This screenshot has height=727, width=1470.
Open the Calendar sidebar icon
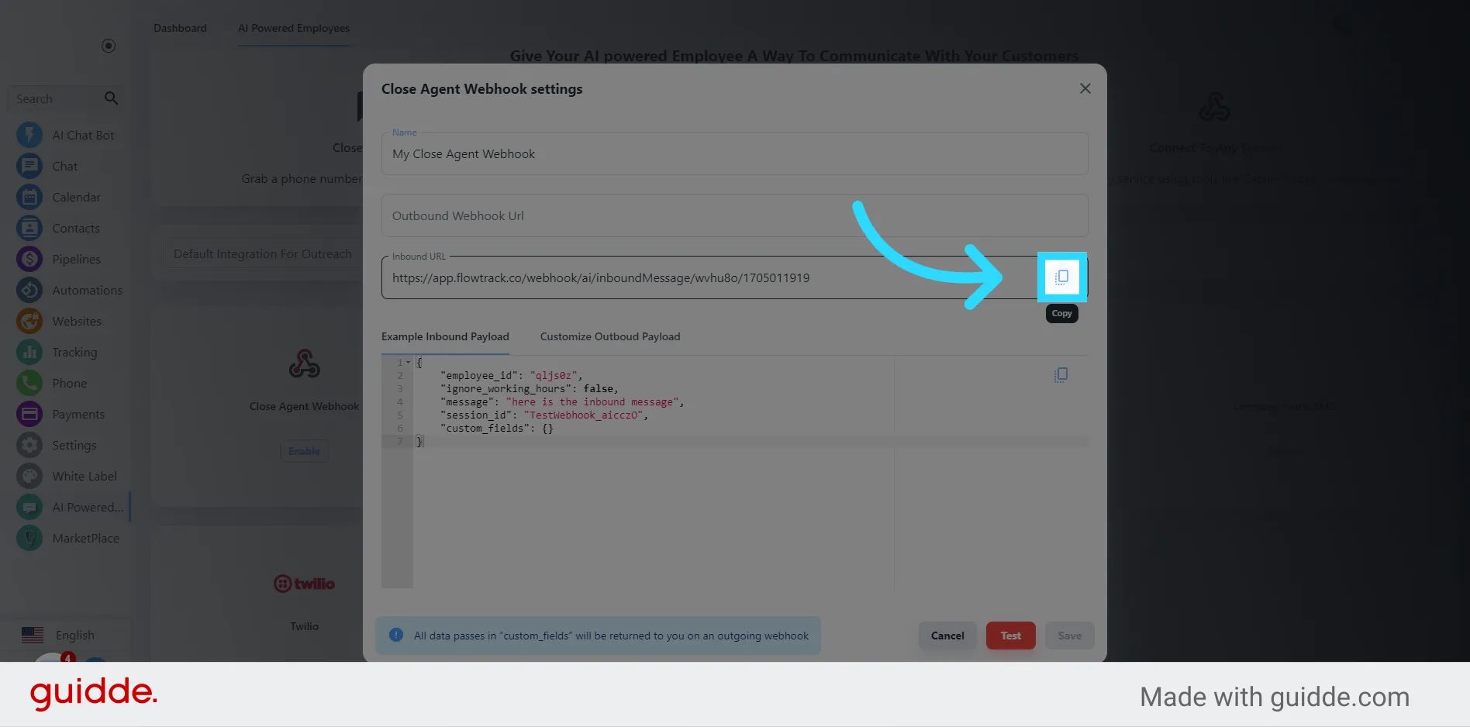tap(29, 197)
